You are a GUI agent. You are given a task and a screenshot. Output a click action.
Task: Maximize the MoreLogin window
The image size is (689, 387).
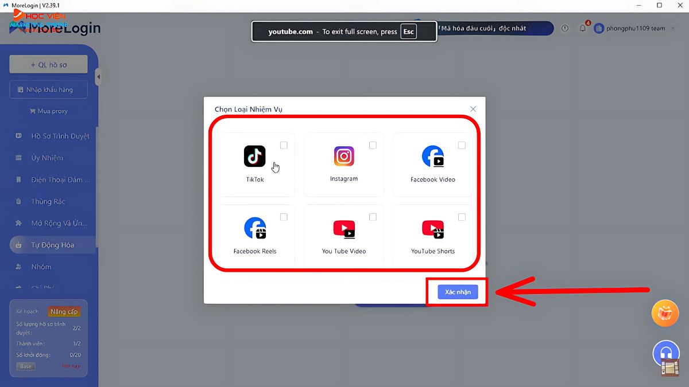click(x=659, y=5)
